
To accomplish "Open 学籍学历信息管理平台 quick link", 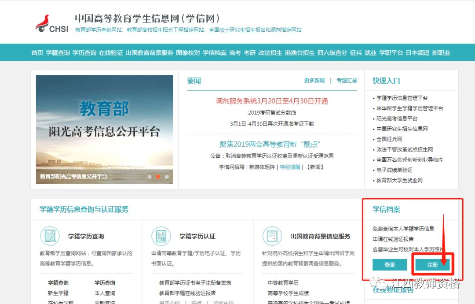I will 402,98.
